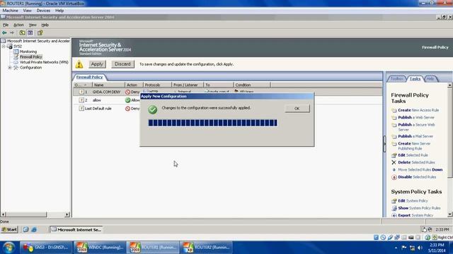Switch to WINDC VirtualBox taskbar window

pos(100,248)
